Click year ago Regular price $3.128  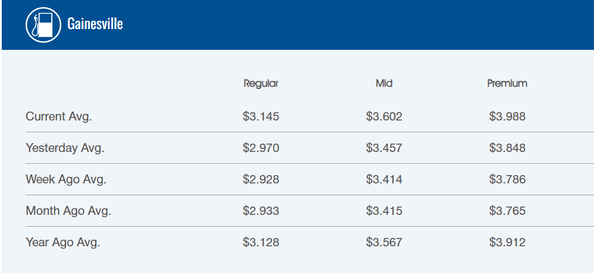pos(261,242)
